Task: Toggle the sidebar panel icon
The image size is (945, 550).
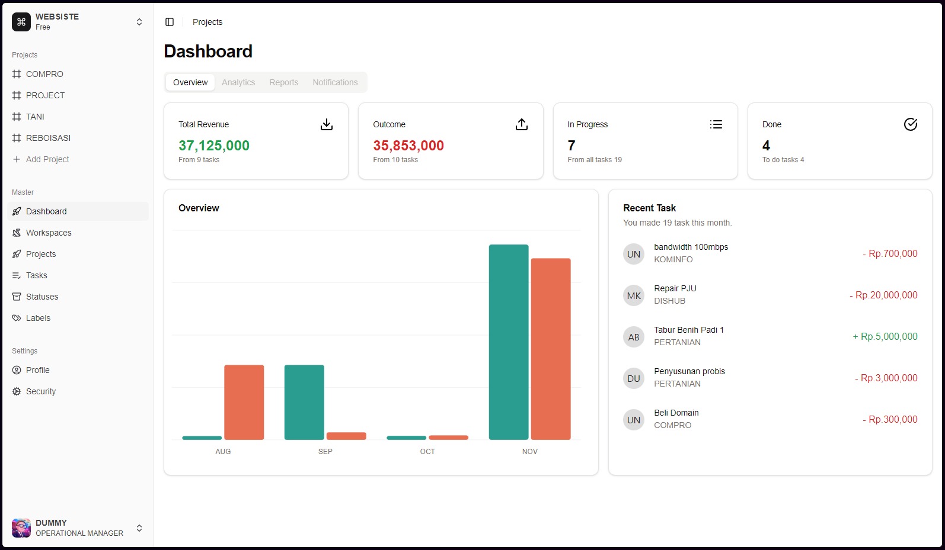Action: (x=170, y=22)
